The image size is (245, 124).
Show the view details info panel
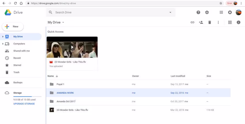coord(238,22)
